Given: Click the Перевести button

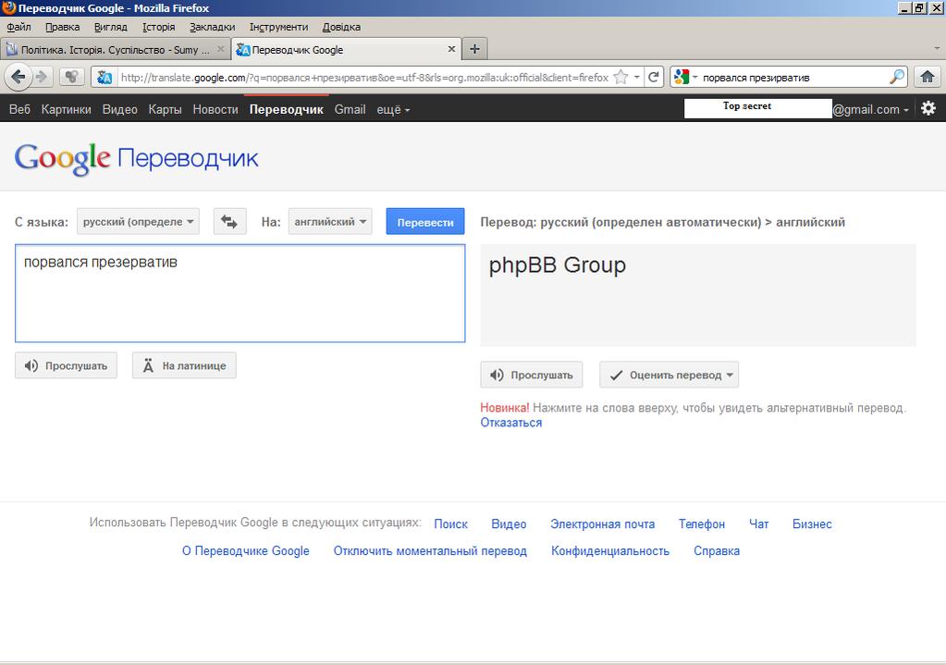Looking at the screenshot, I should (425, 222).
